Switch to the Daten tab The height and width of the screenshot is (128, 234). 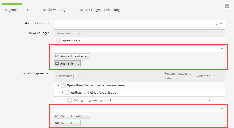[x=30, y=10]
